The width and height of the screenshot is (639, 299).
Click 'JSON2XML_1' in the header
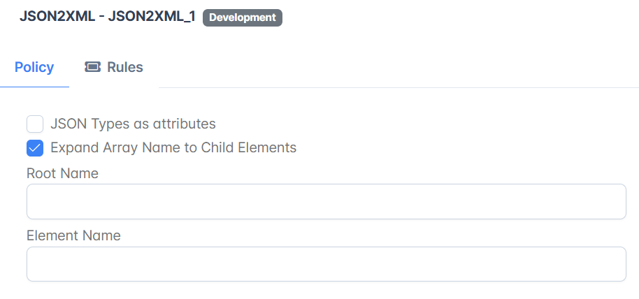coord(152,17)
